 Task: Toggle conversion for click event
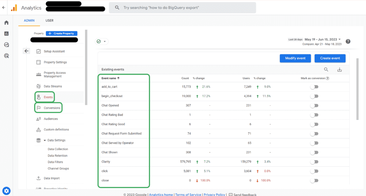point(314,171)
